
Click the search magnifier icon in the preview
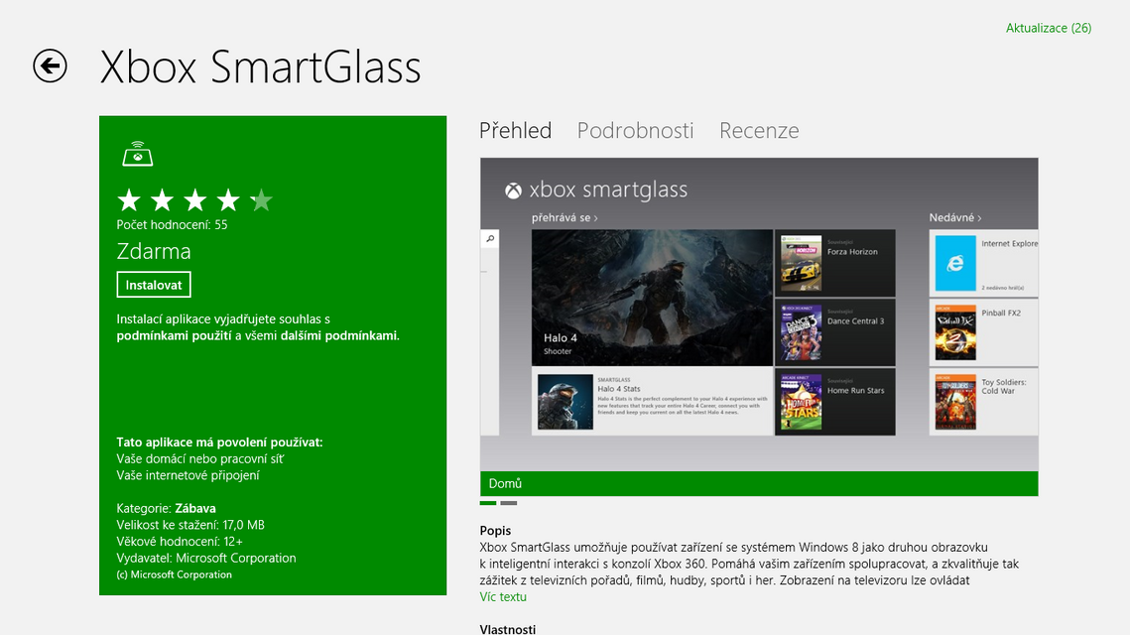[489, 239]
